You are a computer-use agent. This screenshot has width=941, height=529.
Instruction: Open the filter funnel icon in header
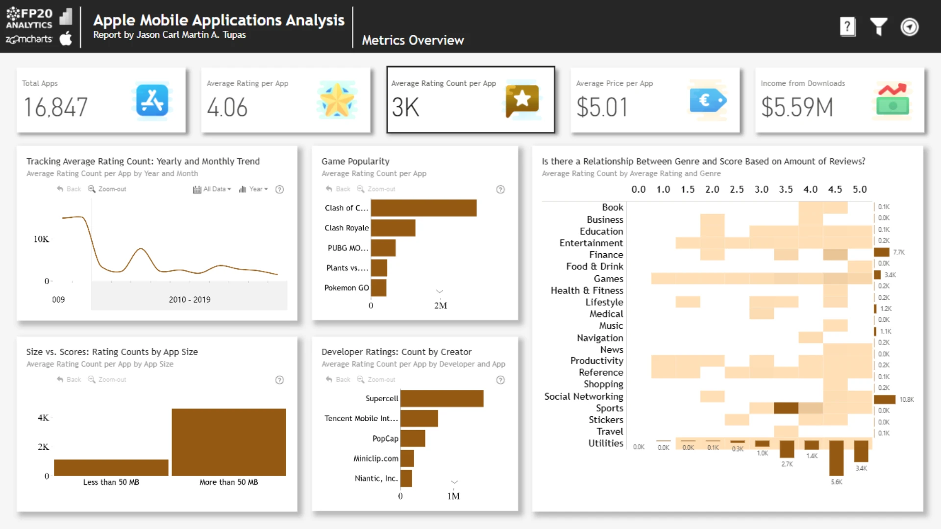(878, 27)
